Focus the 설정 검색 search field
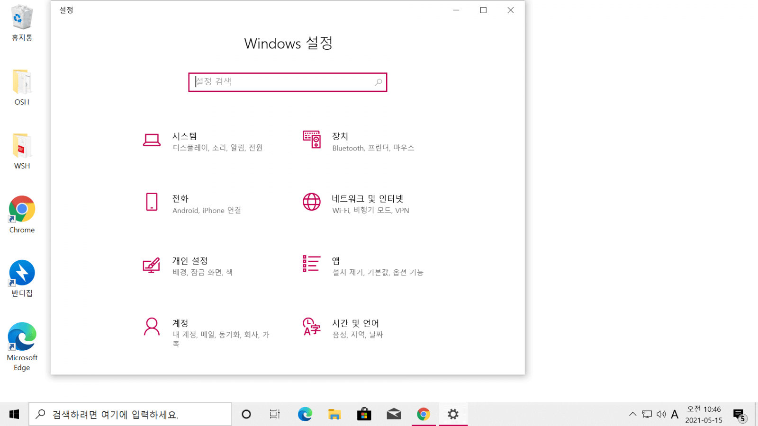Screen dimensions: 758x426 (288, 82)
